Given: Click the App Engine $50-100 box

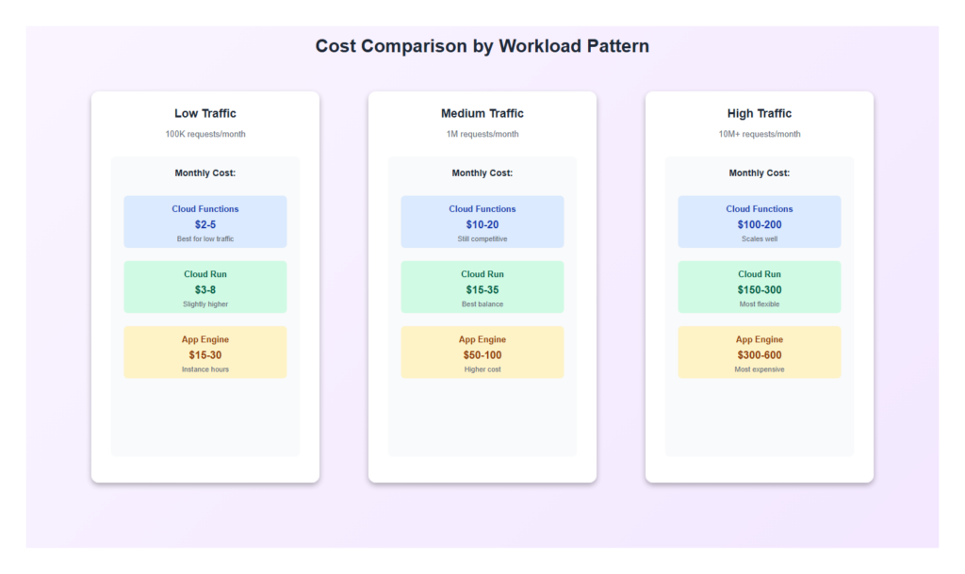Looking at the screenshot, I should tap(482, 353).
